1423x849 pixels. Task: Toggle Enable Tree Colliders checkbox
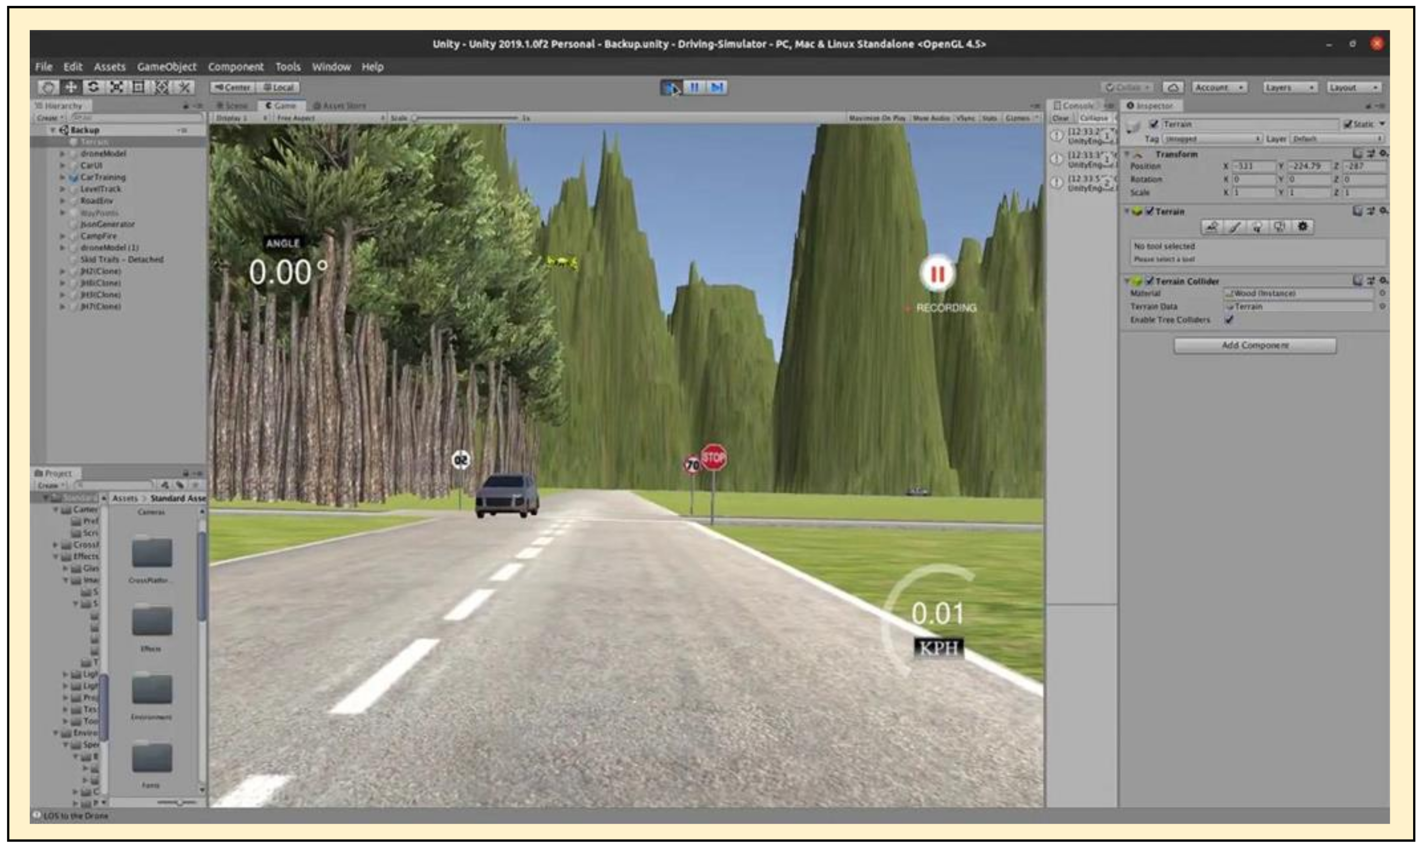click(1229, 320)
